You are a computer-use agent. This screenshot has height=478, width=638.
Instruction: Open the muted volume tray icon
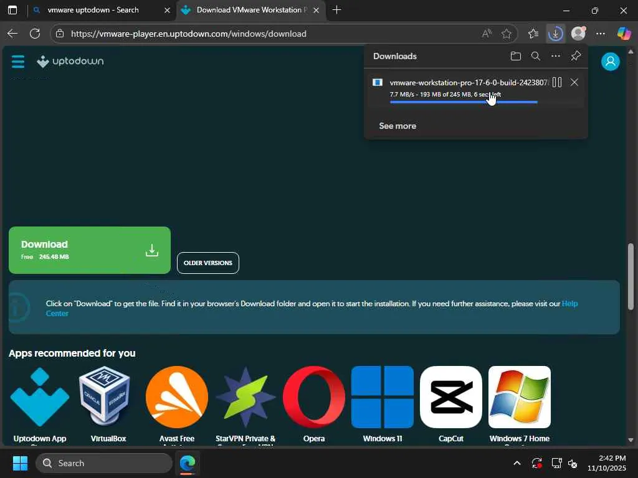coord(573,463)
